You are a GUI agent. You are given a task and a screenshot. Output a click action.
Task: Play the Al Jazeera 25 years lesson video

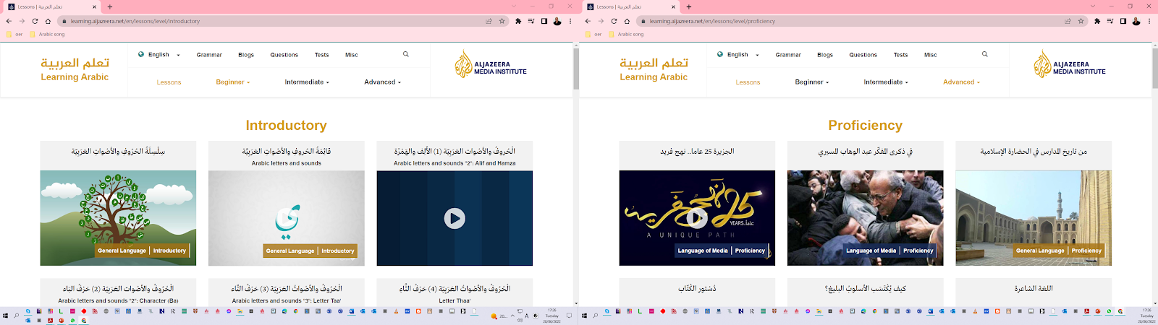[697, 217]
